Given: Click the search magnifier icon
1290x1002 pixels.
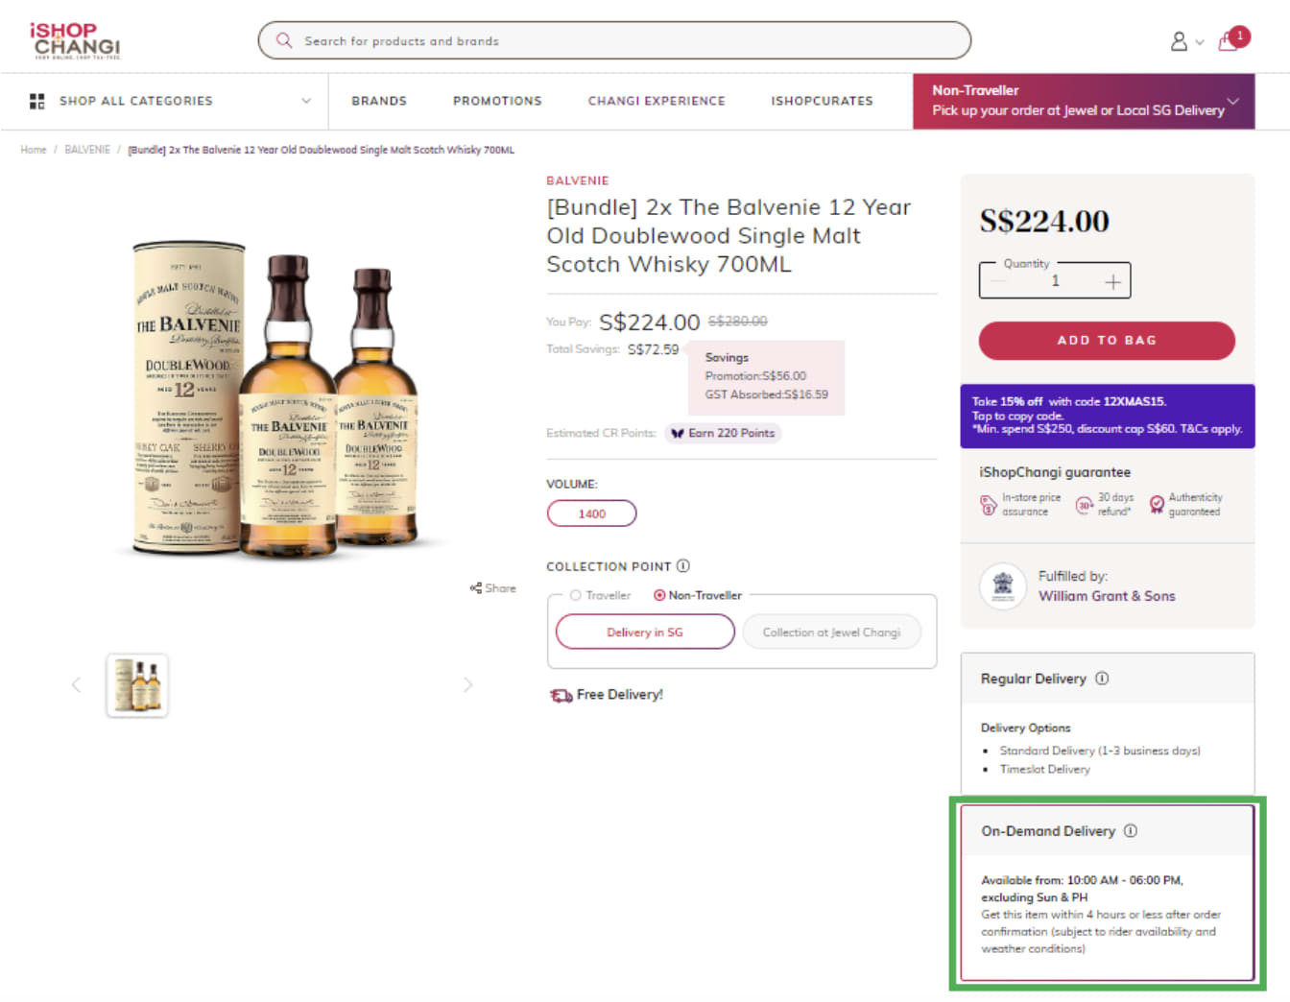Looking at the screenshot, I should pos(284,40).
